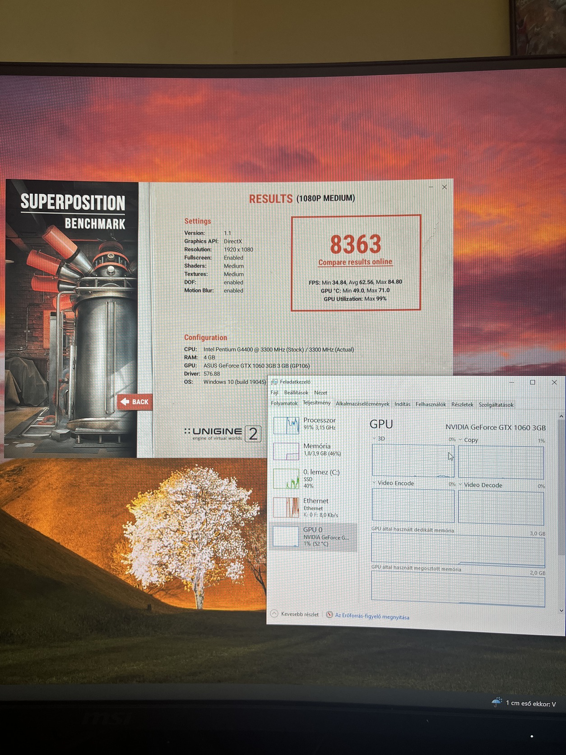Click the Driver 576.88 value
The height and width of the screenshot is (755, 566).
coord(212,374)
